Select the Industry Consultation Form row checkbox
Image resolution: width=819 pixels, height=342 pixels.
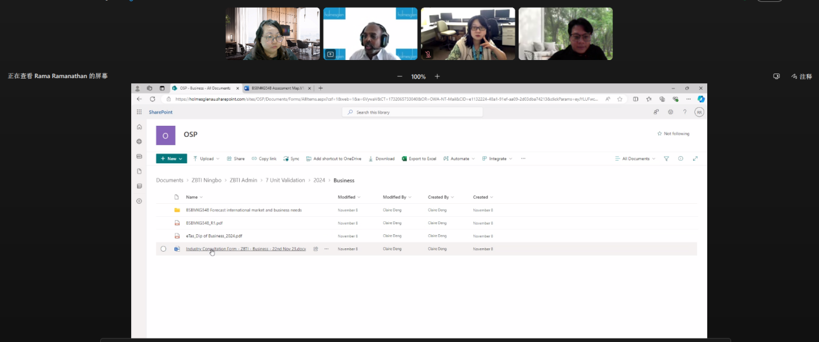tap(163, 248)
